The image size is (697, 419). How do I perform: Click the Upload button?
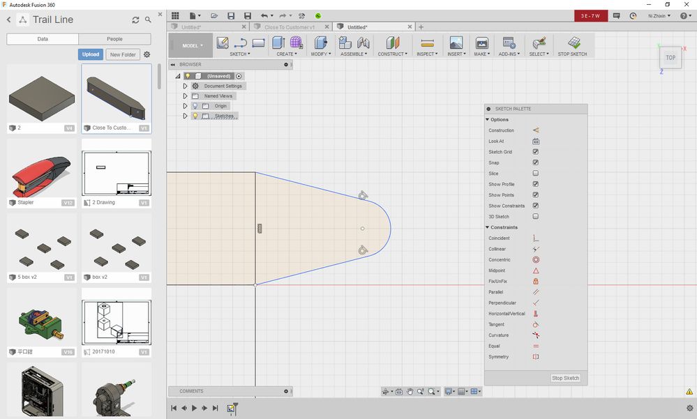coord(91,54)
